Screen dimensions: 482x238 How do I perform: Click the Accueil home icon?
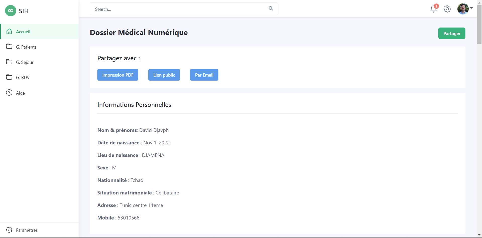click(9, 31)
